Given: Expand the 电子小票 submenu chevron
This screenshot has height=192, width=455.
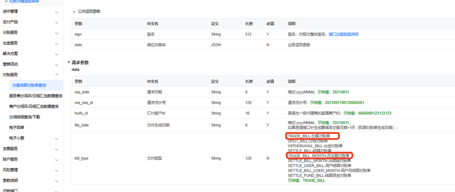Looking at the screenshot, I should click(x=57, y=138).
